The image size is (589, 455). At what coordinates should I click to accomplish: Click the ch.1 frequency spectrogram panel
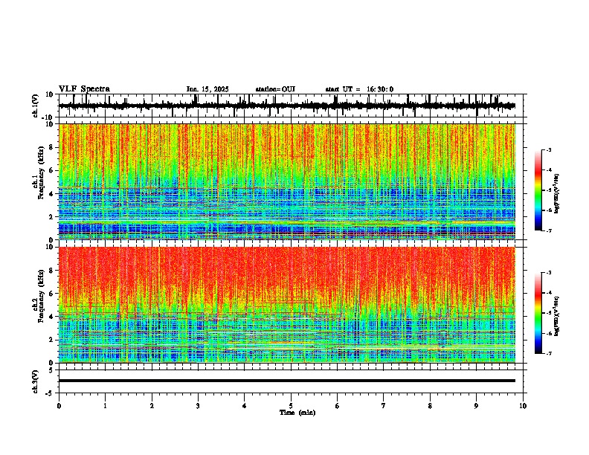coord(287,181)
